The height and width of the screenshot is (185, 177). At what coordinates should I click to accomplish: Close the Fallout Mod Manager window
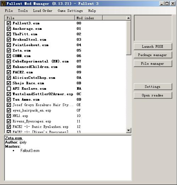pos(173,4)
